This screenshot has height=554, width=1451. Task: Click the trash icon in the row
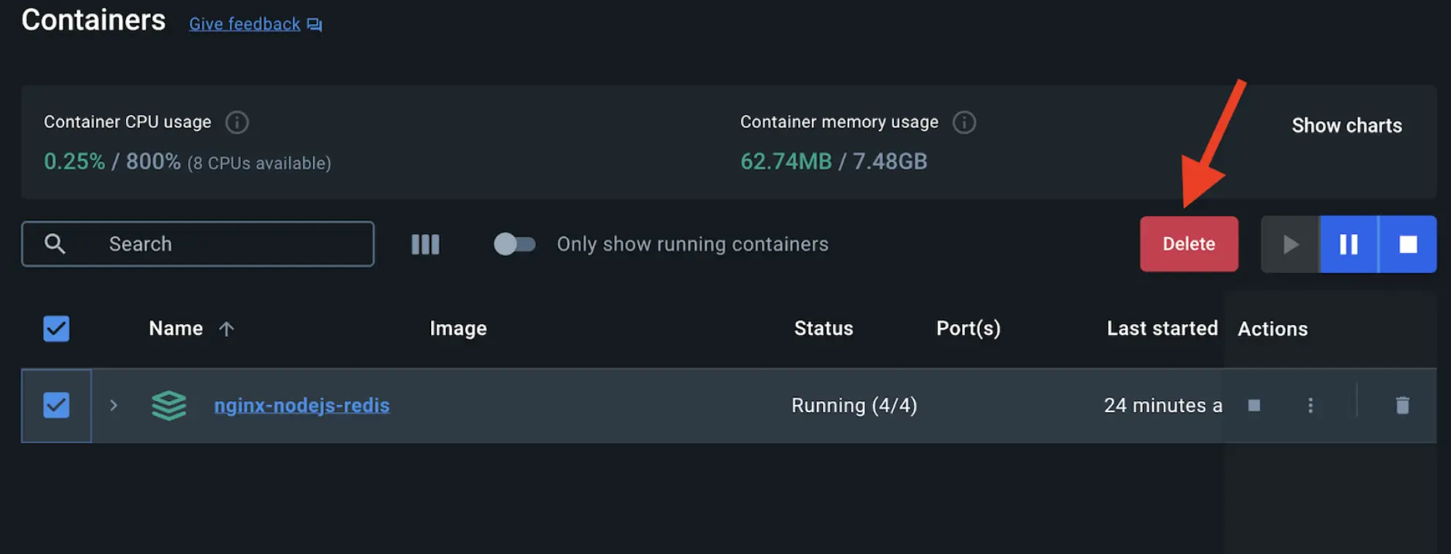point(1402,405)
